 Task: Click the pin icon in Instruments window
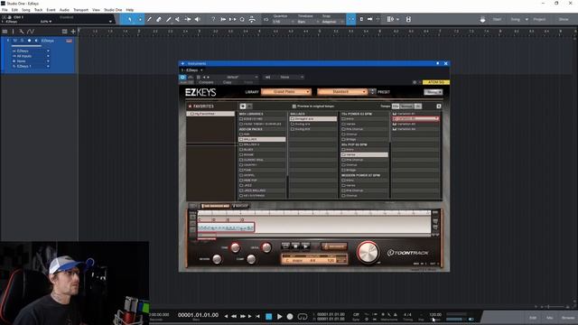point(437,63)
